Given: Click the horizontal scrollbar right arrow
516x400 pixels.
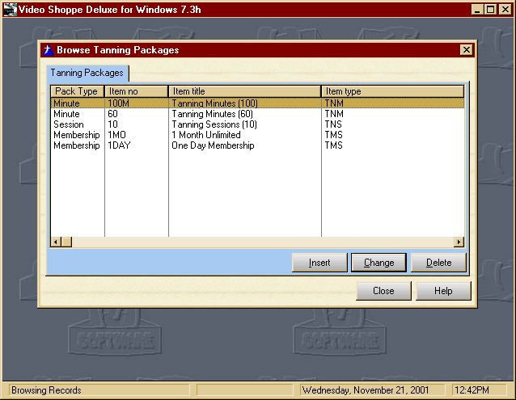Looking at the screenshot, I should coord(459,242).
